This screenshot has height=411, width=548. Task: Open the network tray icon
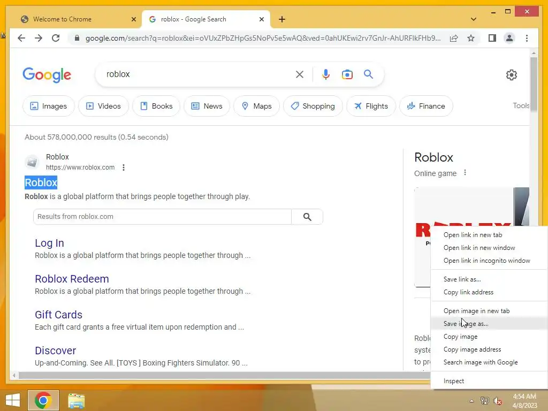point(484,401)
